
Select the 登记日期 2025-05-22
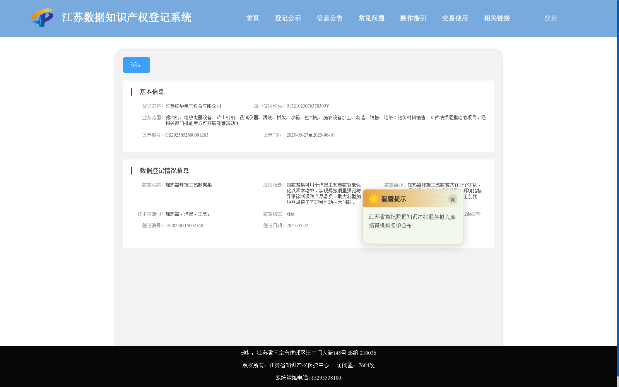coord(297,226)
